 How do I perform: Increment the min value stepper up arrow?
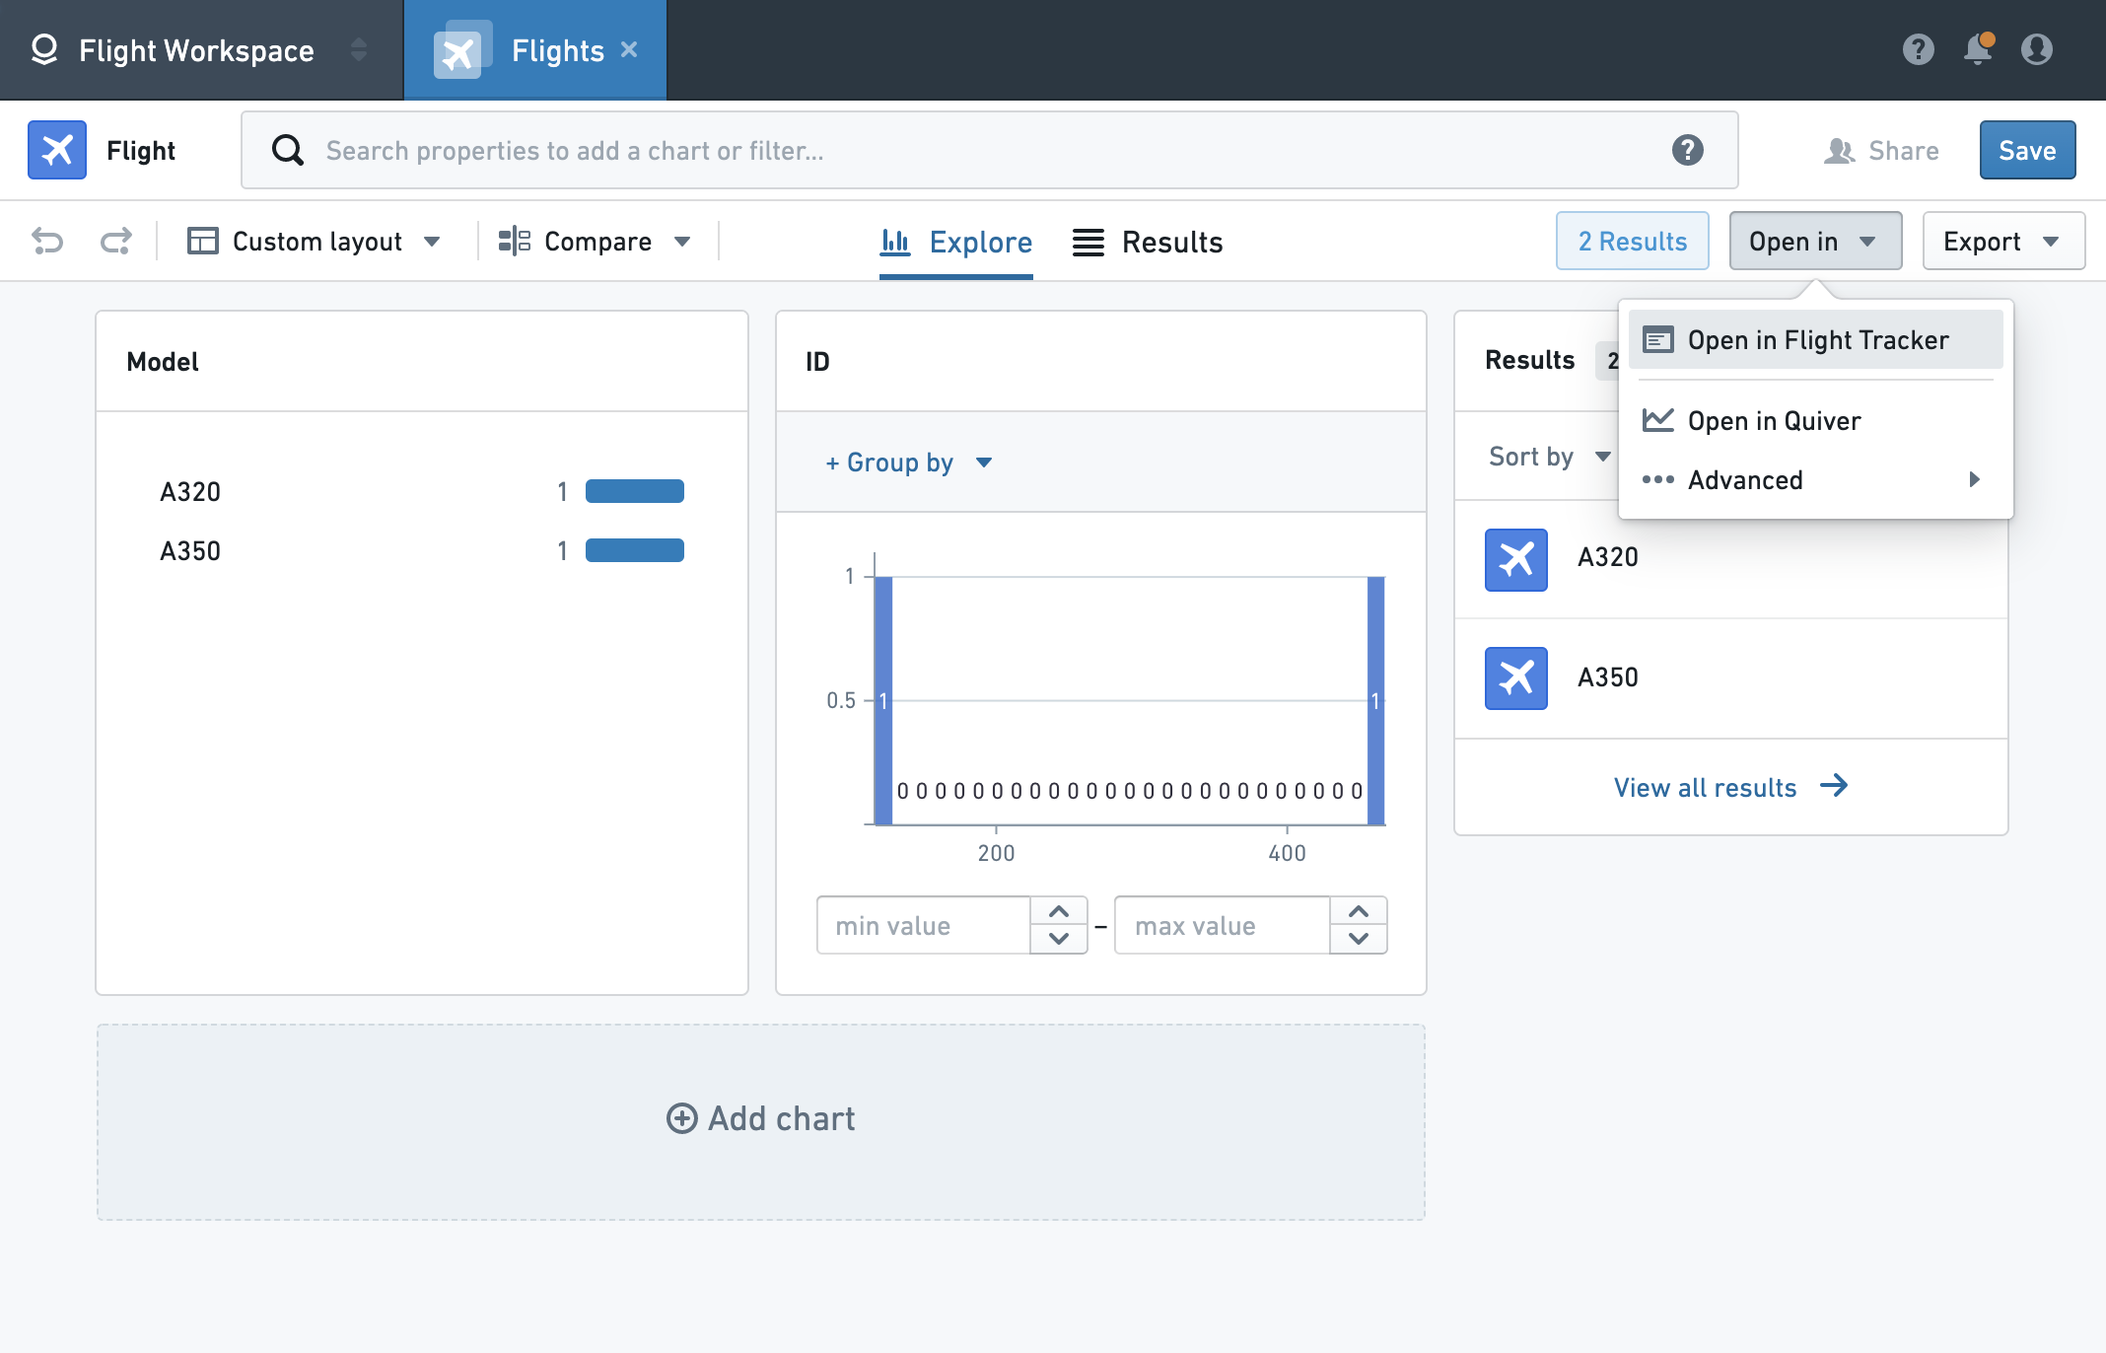(1059, 911)
